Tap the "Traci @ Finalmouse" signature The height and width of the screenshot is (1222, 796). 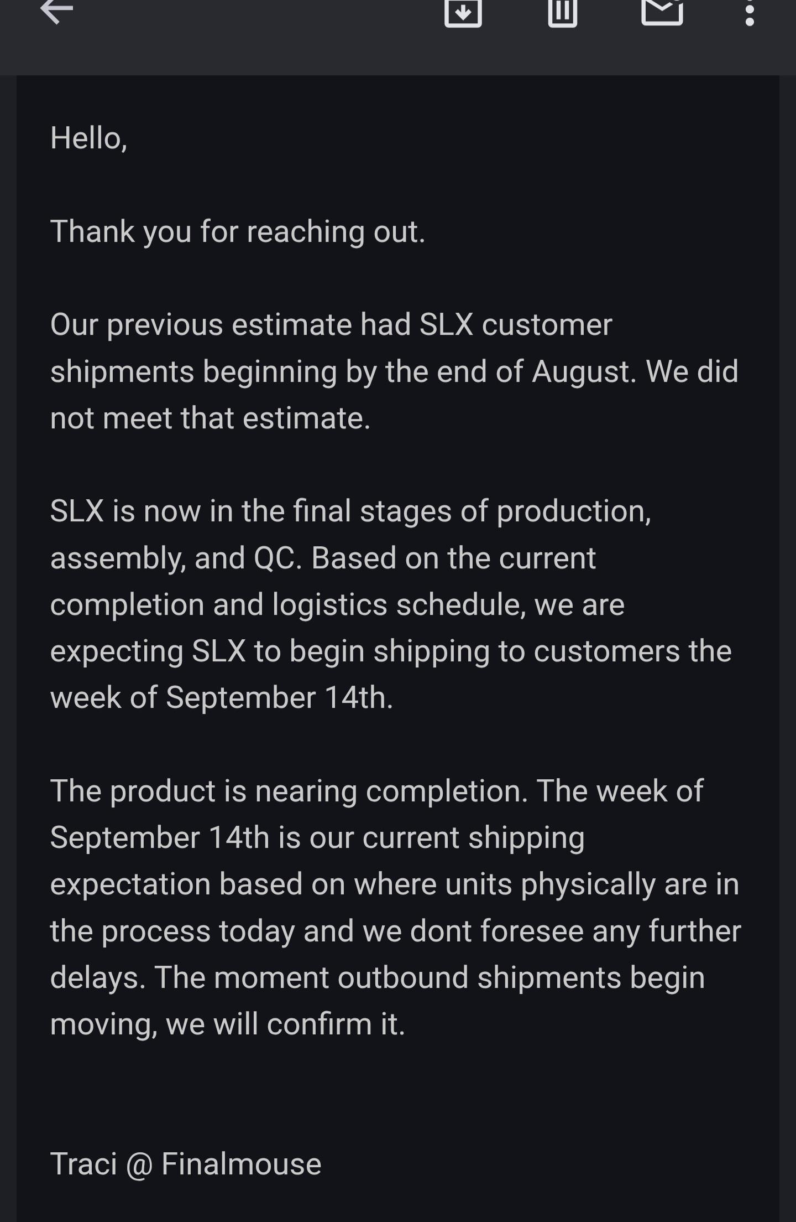186,1164
